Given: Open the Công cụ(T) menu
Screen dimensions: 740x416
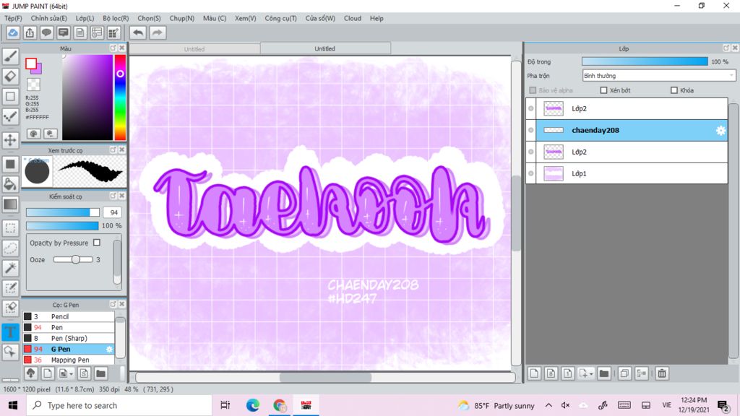Looking at the screenshot, I should click(x=280, y=18).
